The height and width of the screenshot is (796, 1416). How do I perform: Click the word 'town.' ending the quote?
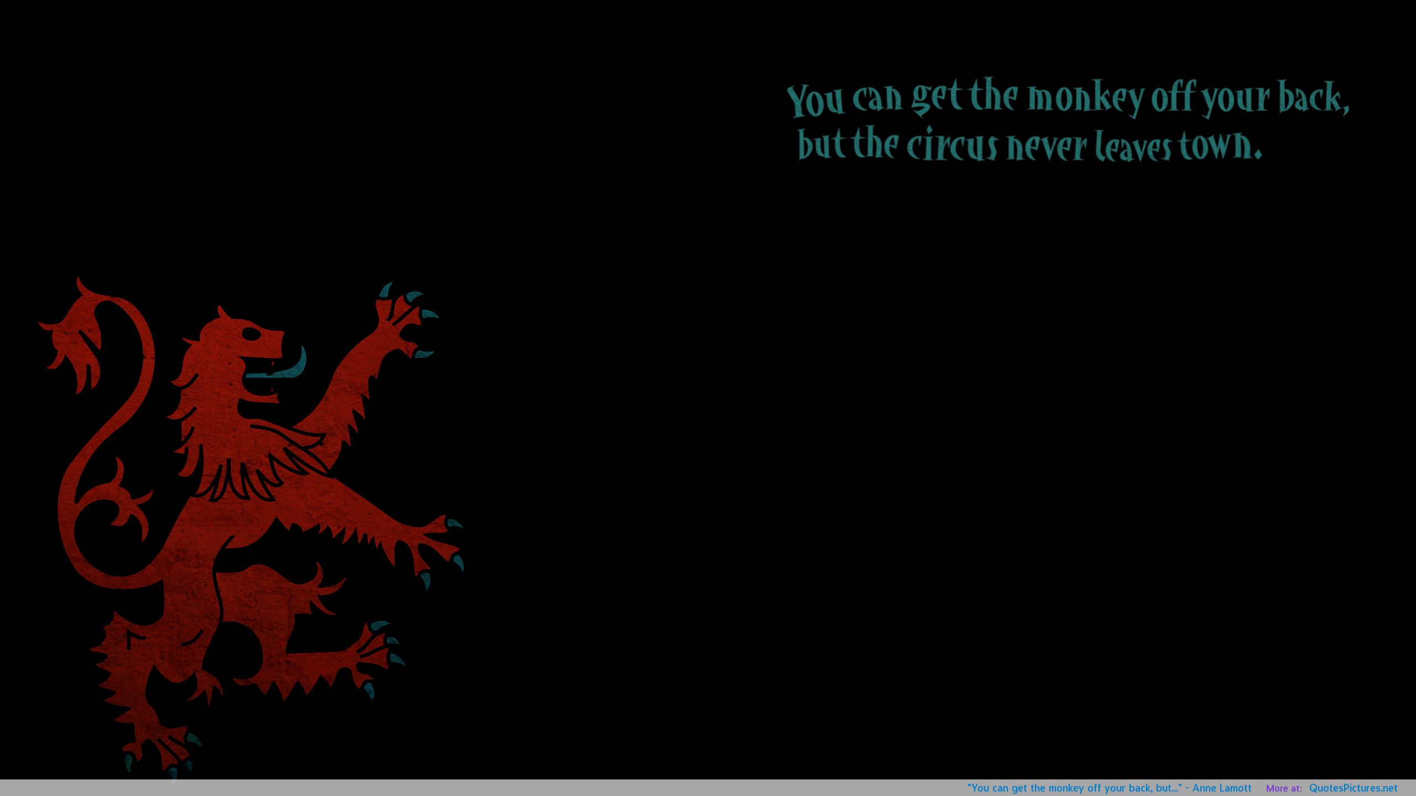(x=1219, y=145)
